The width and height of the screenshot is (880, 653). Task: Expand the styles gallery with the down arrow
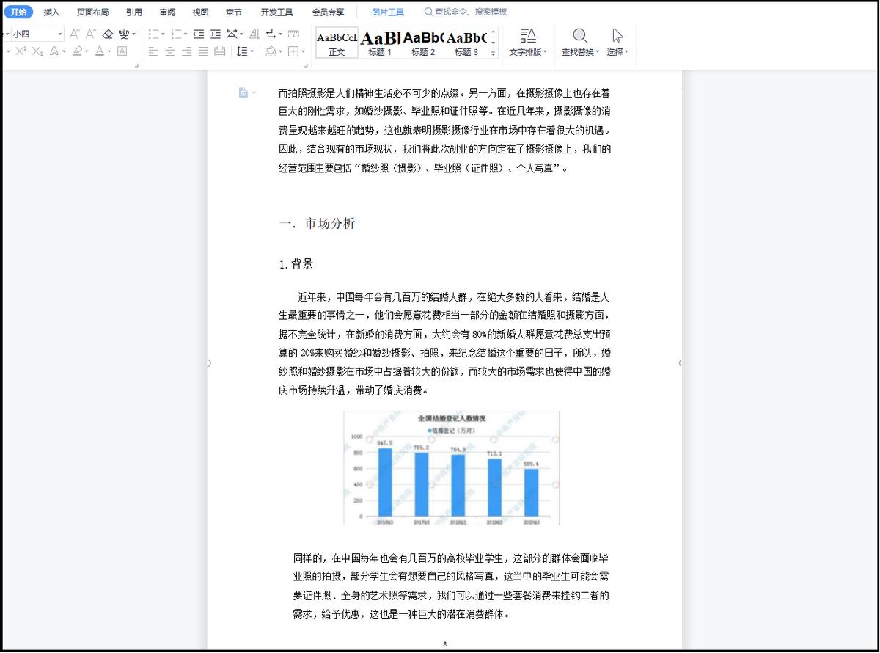[494, 43]
